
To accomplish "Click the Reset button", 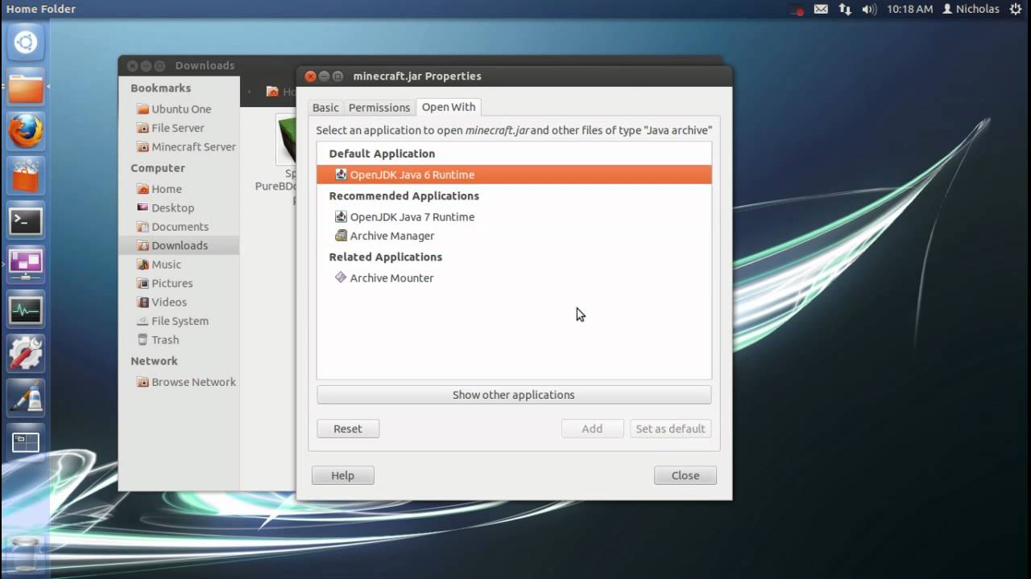I will pyautogui.click(x=348, y=429).
